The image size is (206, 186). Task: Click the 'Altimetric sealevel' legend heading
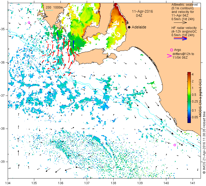[185, 5]
